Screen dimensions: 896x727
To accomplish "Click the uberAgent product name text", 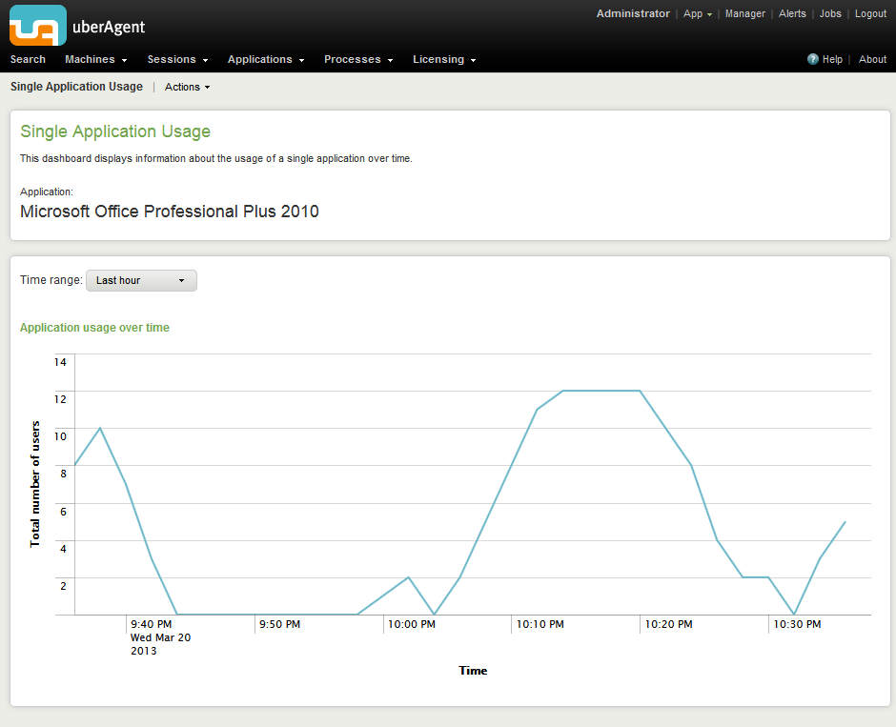I will click(109, 27).
